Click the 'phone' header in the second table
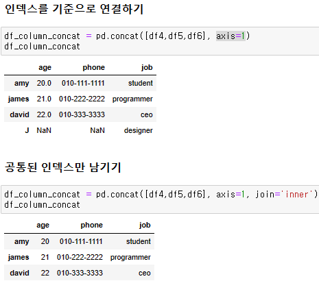 click(91, 225)
